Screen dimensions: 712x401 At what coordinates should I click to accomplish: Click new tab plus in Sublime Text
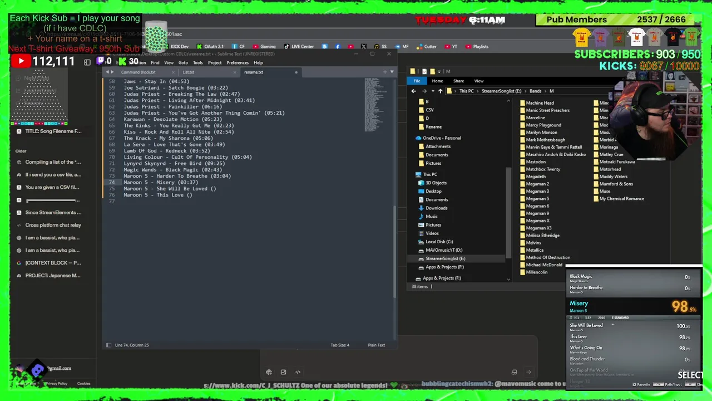384,72
